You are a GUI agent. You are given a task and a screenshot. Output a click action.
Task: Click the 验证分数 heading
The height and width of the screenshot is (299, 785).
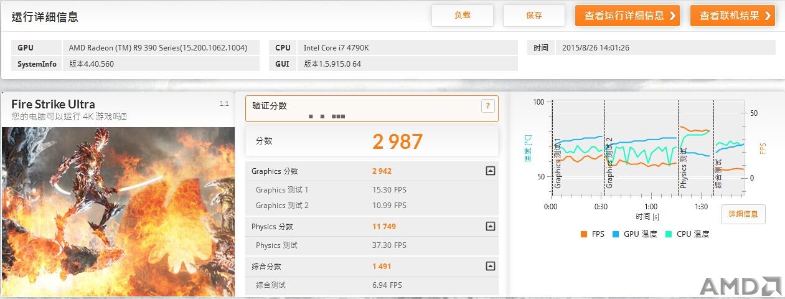click(270, 106)
